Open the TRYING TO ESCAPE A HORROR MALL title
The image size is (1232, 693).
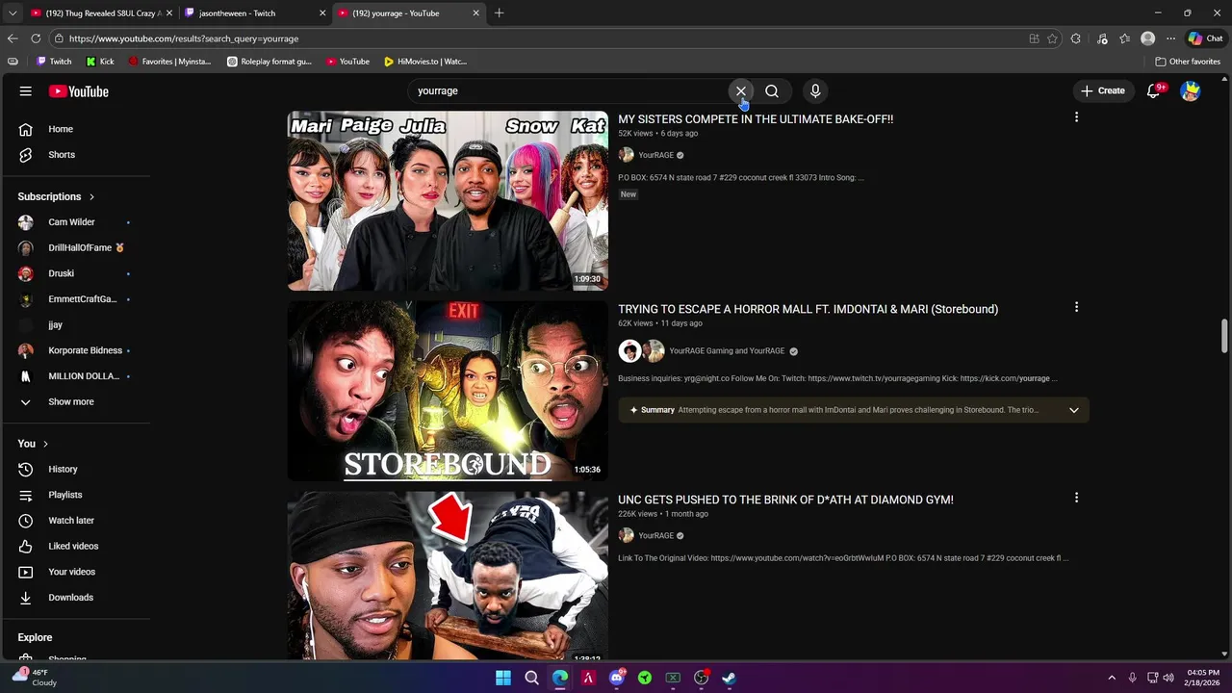tap(808, 309)
